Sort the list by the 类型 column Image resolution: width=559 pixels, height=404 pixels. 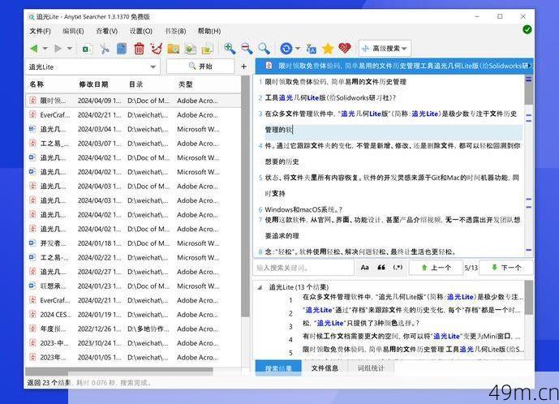185,84
